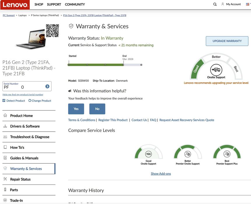Viewport: 251px width, 204px height.
Task: Click P16 Gen 2 breadcrumb link
Action: pos(95,15)
